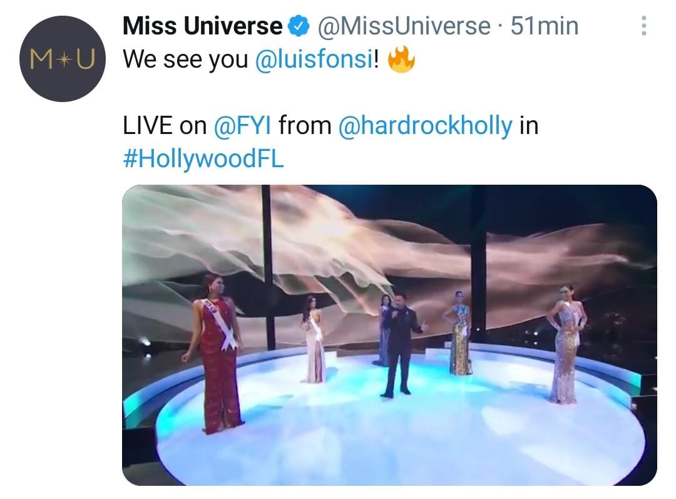Click the contestant in silver gown on right

(566, 344)
